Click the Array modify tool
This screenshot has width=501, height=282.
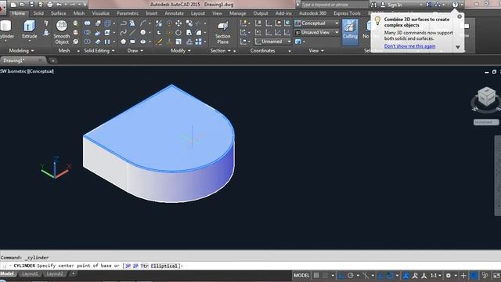point(198,42)
